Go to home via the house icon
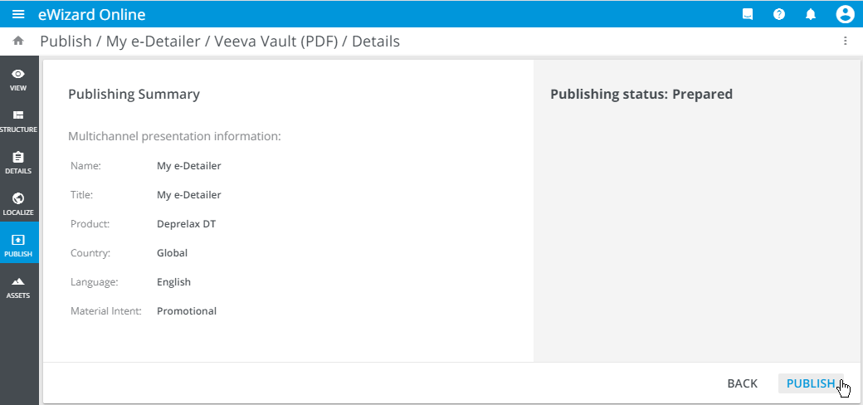863x405 pixels. 18,41
